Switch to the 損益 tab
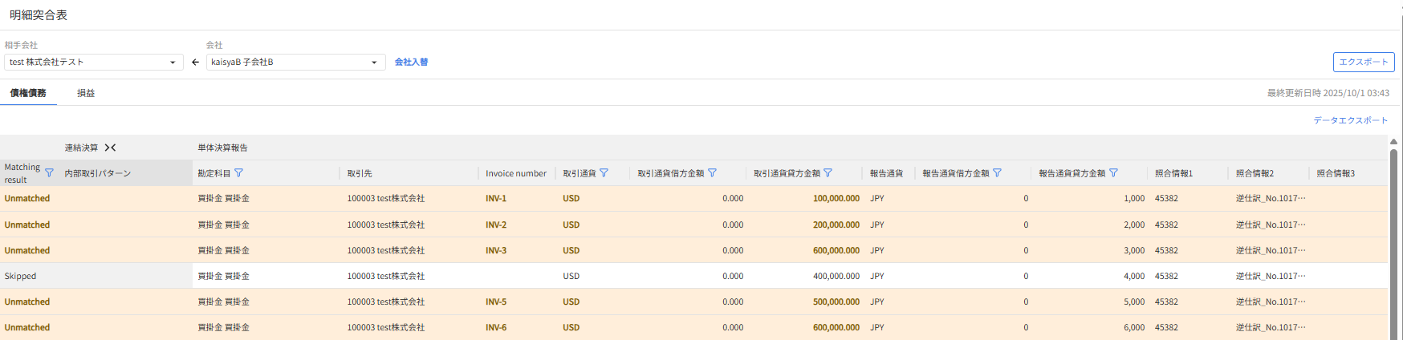1403x340 pixels. [86, 93]
